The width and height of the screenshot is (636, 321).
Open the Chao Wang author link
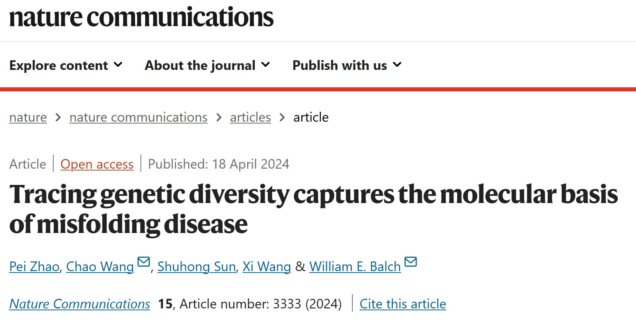[100, 266]
